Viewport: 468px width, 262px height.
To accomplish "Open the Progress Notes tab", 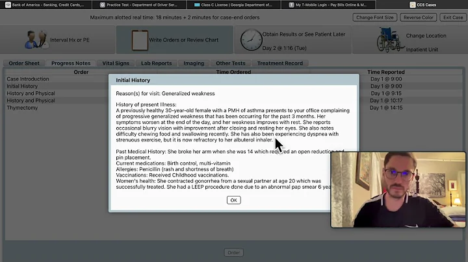I will (71, 63).
